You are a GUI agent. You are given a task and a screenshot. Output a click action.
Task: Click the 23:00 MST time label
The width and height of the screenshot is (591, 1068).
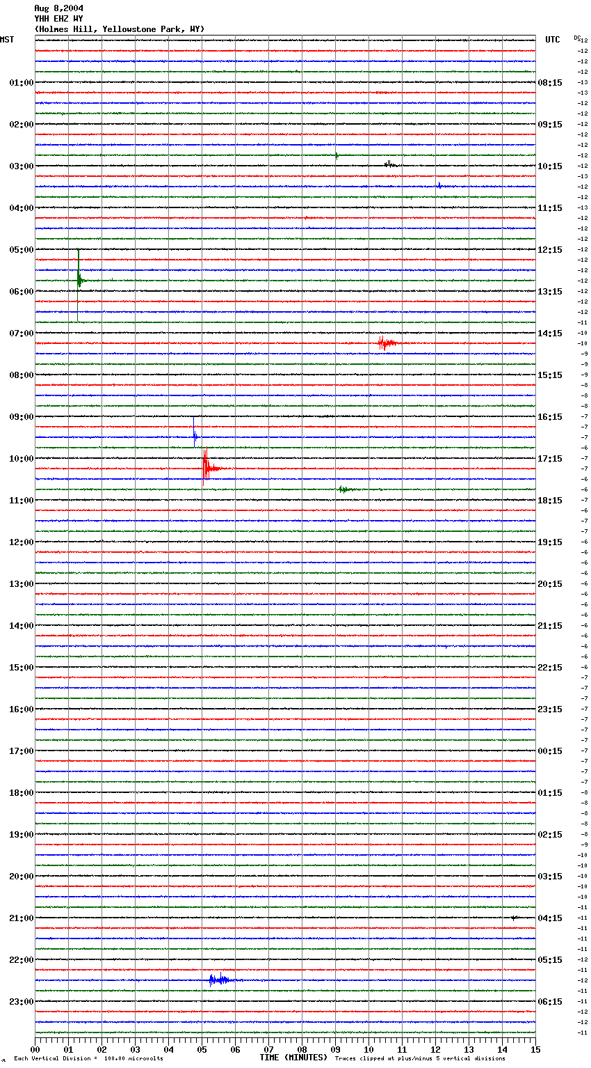tap(22, 1002)
